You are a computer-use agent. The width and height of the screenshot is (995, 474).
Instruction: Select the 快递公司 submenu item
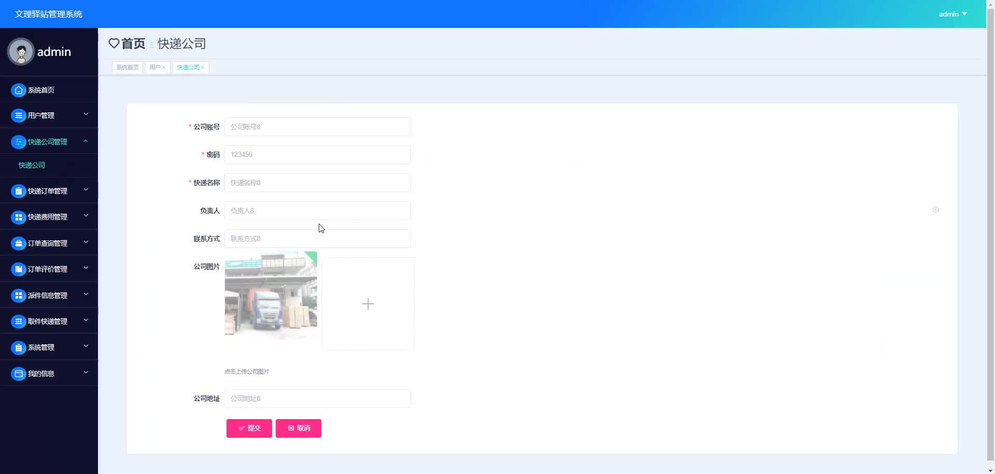[x=32, y=165]
